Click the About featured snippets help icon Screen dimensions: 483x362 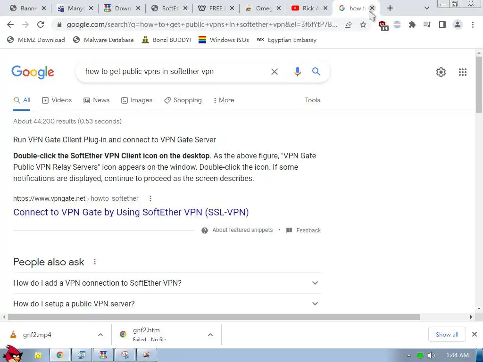205,230
